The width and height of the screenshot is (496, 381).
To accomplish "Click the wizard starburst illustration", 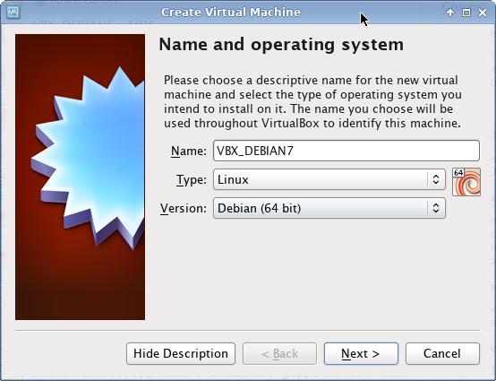I will pyautogui.click(x=80, y=177).
